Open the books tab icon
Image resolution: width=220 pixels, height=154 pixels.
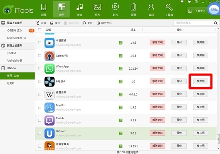(x=133, y=10)
